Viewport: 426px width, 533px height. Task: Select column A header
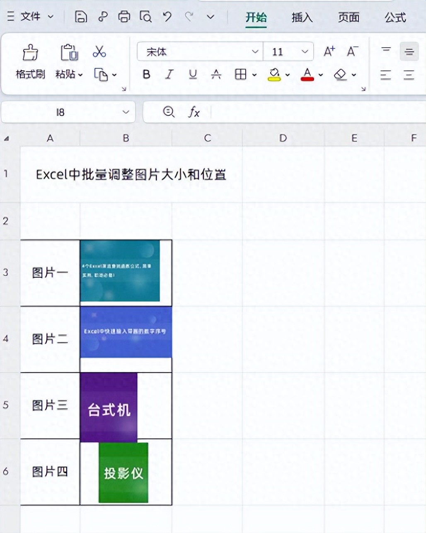[x=50, y=138]
